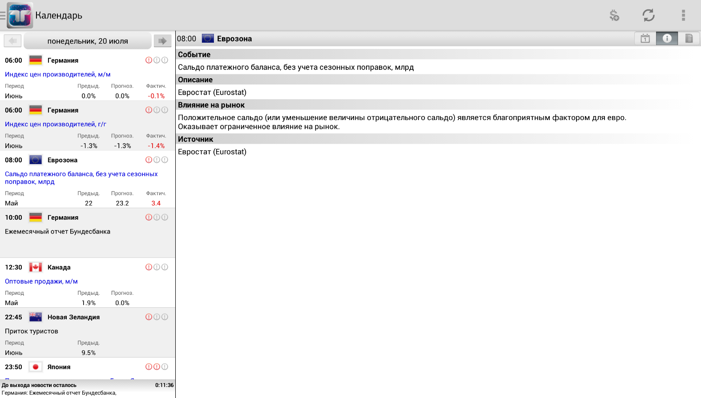Pick a date from 'понедельник, 20 июля'
Image resolution: width=701 pixels, height=398 pixels.
(88, 41)
